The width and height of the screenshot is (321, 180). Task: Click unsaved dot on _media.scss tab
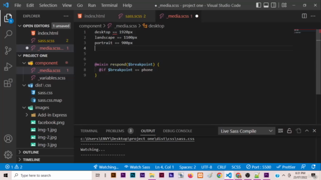click(x=197, y=16)
